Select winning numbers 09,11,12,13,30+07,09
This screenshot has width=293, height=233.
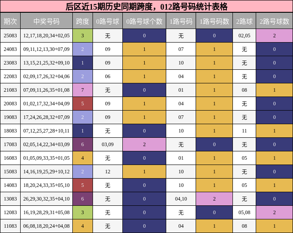(46, 49)
